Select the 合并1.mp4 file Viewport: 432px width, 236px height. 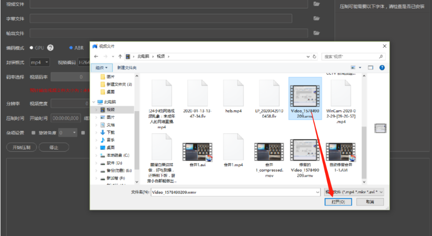pyautogui.click(x=233, y=151)
